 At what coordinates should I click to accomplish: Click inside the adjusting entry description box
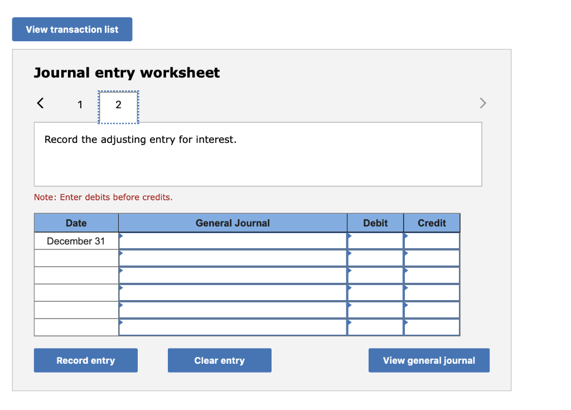click(x=258, y=154)
